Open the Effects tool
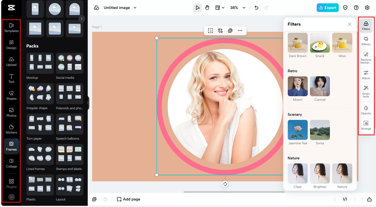Image resolution: width=376 pixels, height=207 pixels. [x=366, y=41]
